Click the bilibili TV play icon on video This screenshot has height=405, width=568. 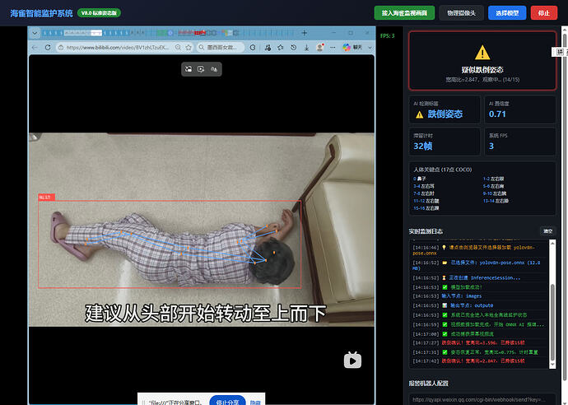[x=352, y=360]
